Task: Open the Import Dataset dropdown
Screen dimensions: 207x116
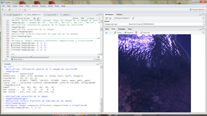Action: click(x=122, y=18)
